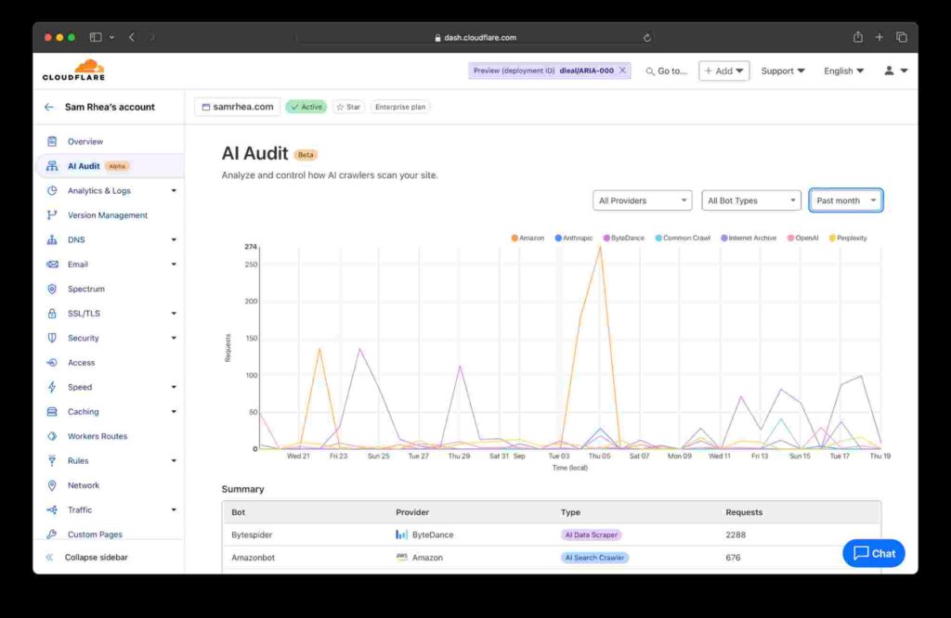Open the English language menu
The width and height of the screenshot is (951, 618).
click(x=842, y=71)
